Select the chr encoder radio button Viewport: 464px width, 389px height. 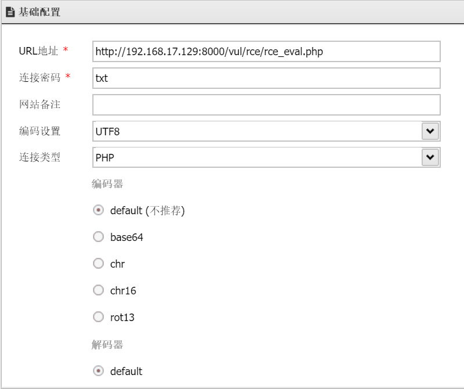tap(99, 264)
